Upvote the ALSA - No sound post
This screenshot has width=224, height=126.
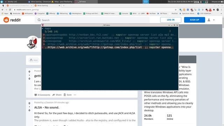29,103
